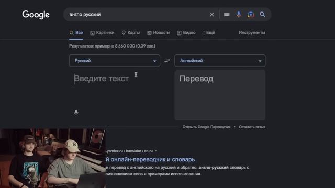Start voice input in the translator
Viewport: 335px width, 188px height.
pos(76,112)
